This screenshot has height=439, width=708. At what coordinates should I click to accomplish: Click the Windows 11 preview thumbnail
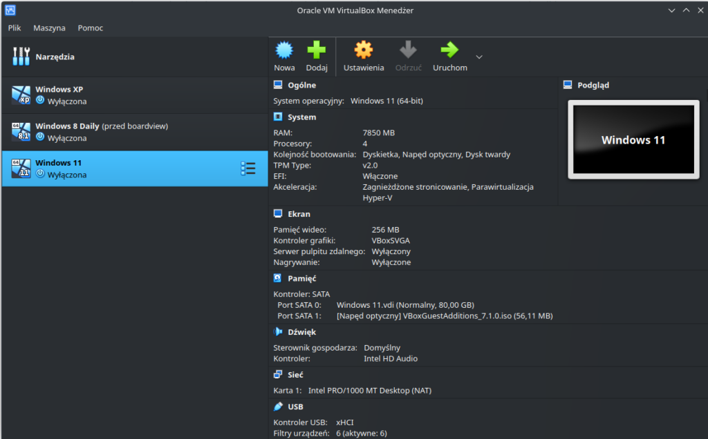click(633, 139)
